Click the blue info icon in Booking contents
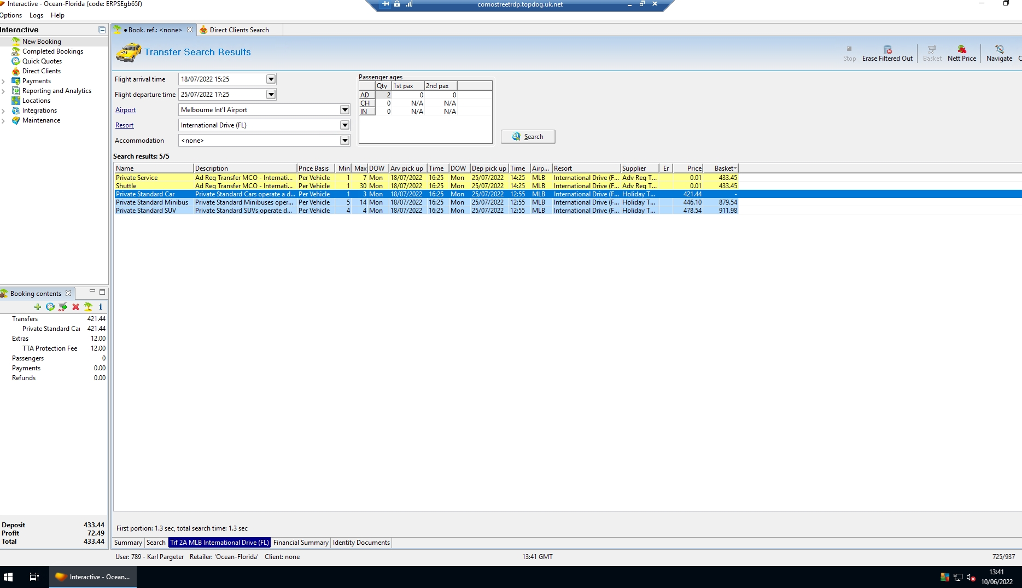 (x=101, y=307)
